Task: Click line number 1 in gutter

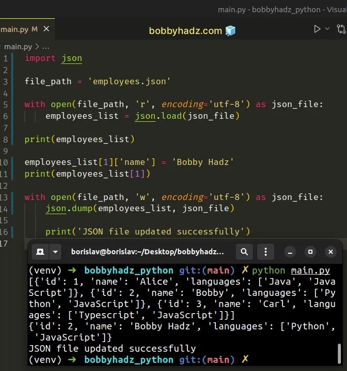Action: click(6, 58)
